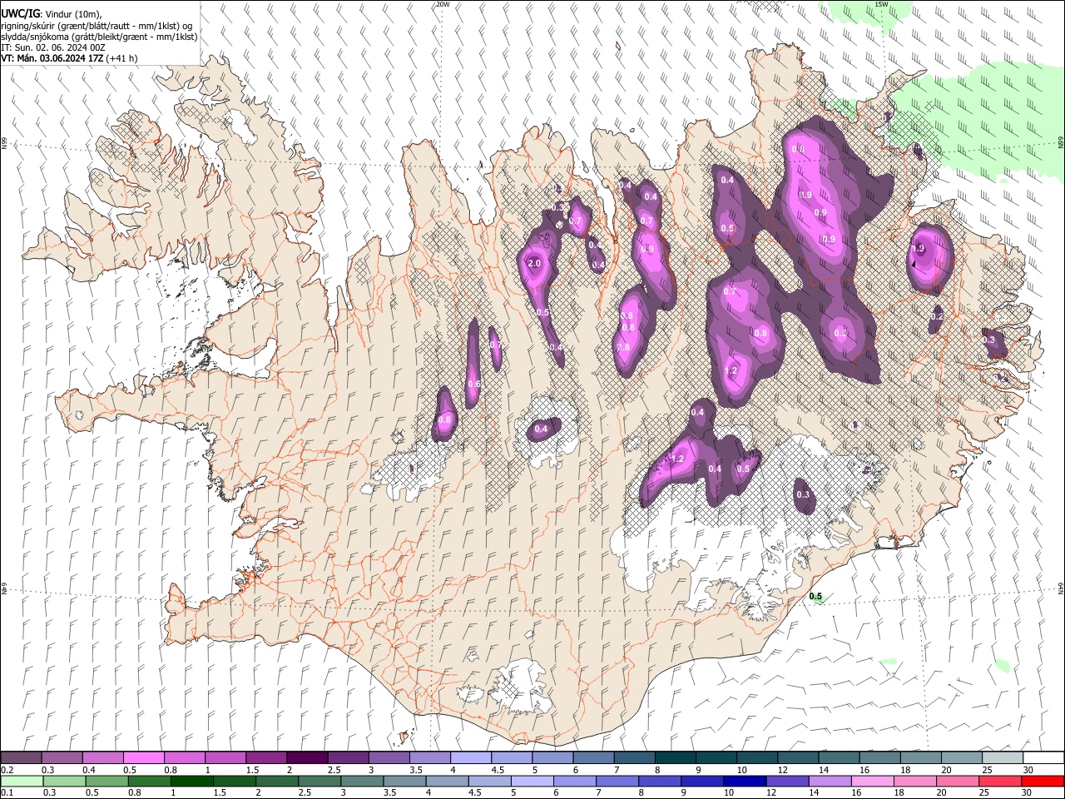
Task: Click the UWC/IG title heading
Action: (20, 13)
